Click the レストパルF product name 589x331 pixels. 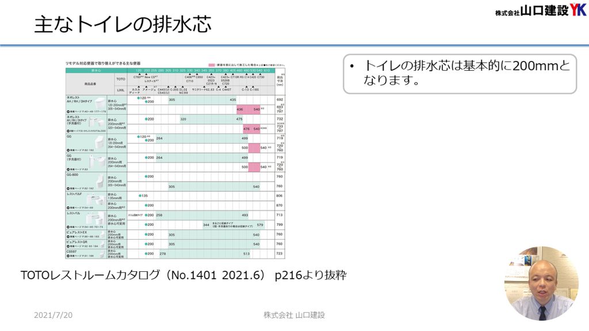click(x=74, y=194)
